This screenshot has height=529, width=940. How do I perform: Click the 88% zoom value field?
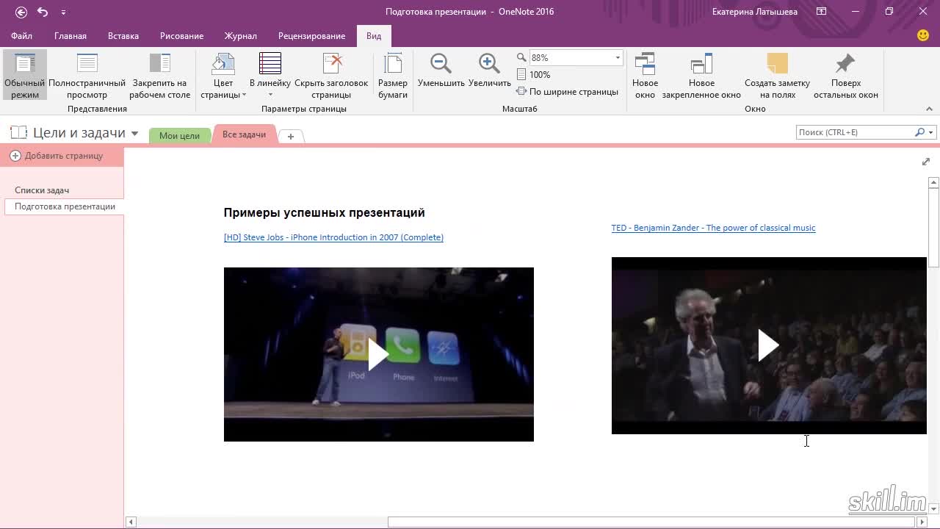coord(571,57)
